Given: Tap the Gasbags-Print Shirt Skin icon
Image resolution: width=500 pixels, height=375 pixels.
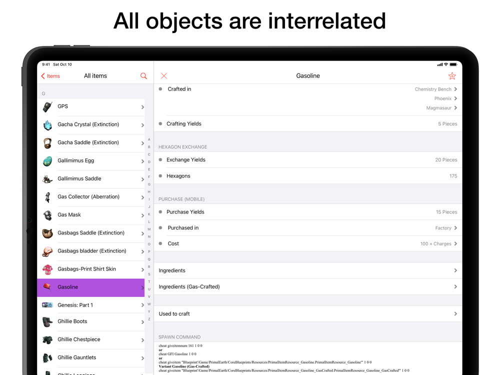Looking at the screenshot, I should pos(47,269).
